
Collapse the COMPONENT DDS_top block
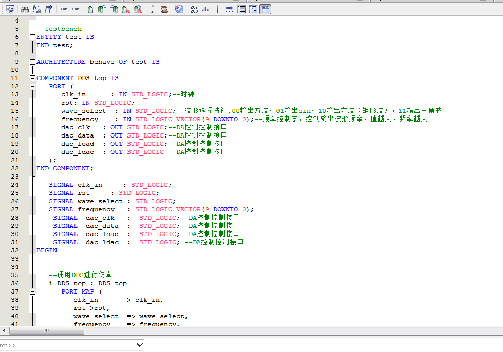[x=33, y=78]
